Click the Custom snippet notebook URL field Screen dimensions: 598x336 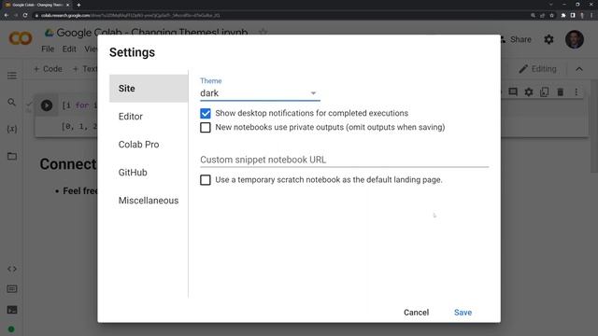344,160
